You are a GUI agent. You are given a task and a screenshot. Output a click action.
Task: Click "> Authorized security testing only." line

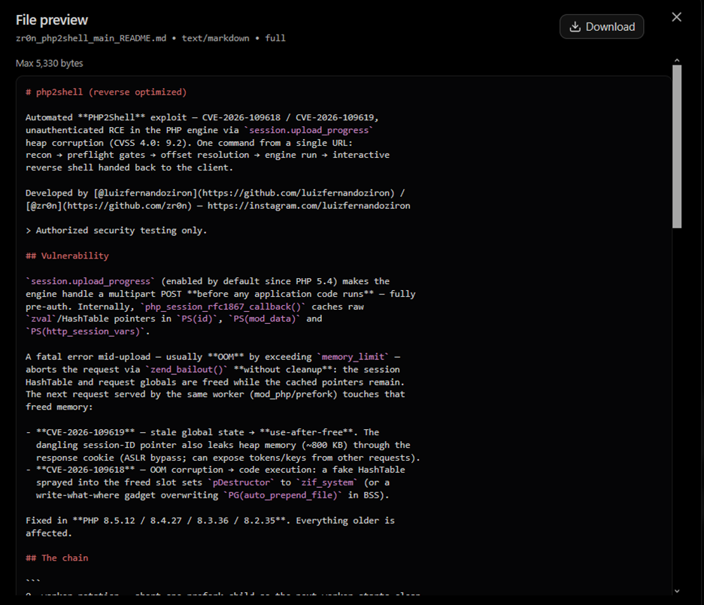[117, 231]
